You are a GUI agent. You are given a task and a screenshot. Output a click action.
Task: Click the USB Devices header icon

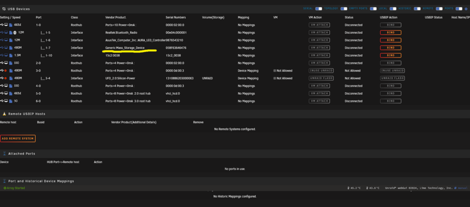click(x=4, y=9)
